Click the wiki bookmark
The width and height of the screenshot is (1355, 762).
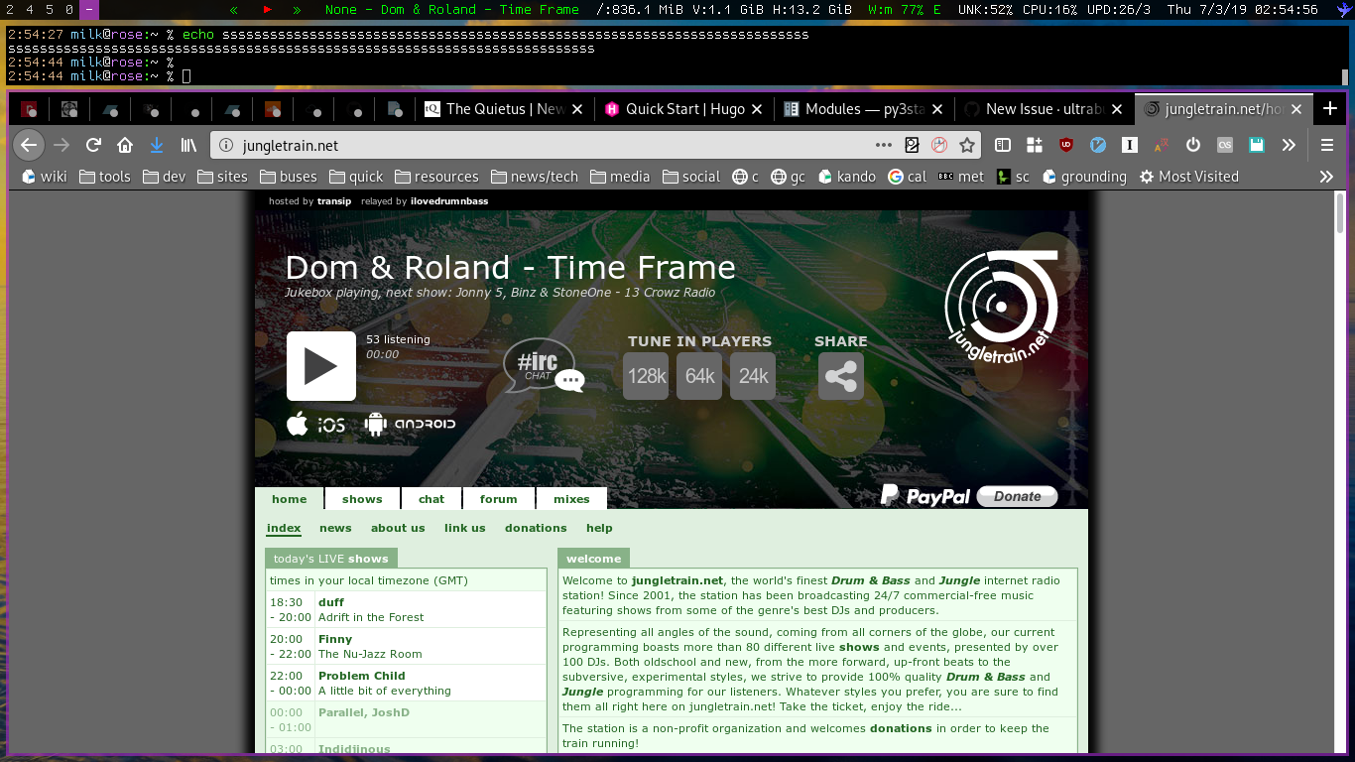tap(44, 177)
